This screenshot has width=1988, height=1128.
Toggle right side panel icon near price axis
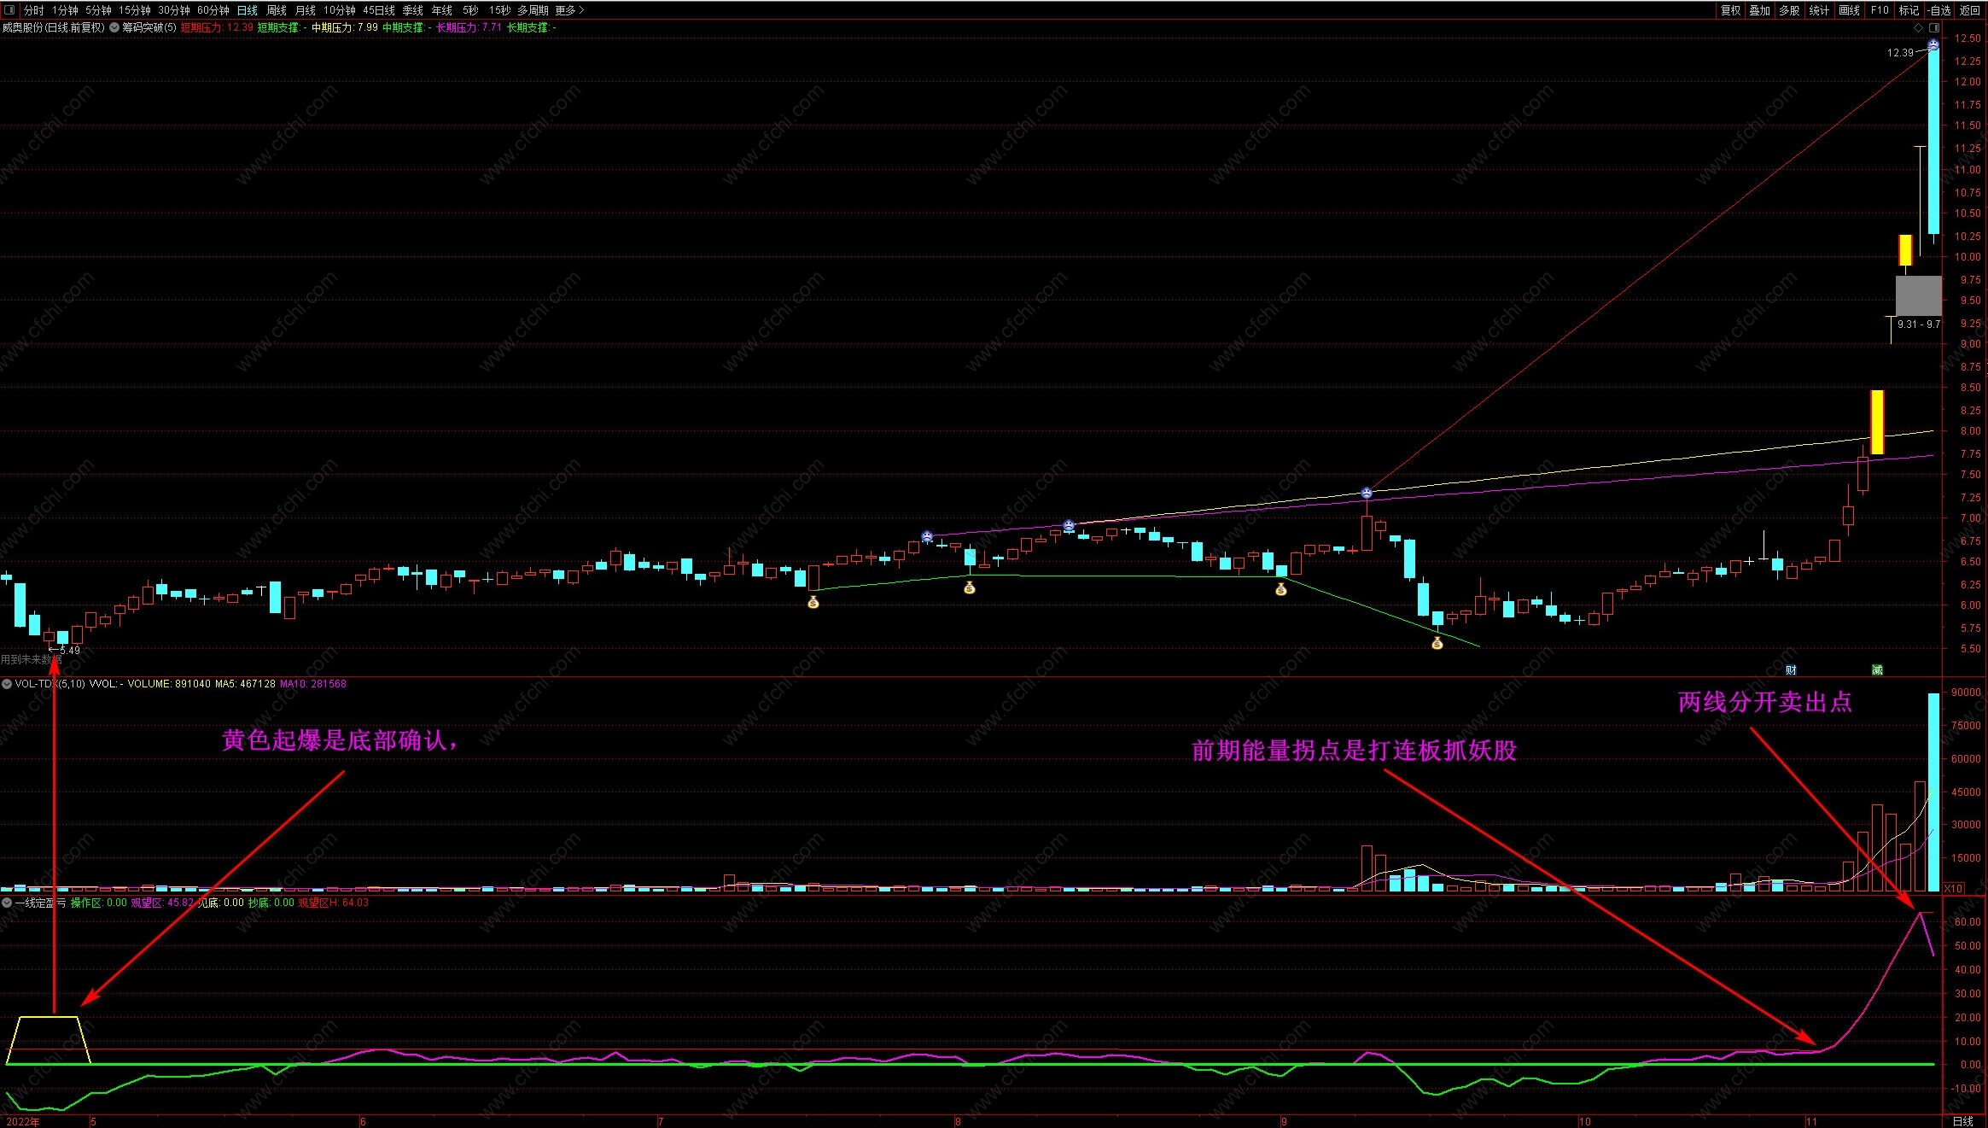tap(1935, 27)
